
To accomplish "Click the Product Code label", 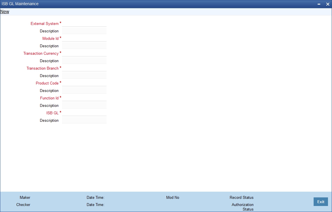I will tap(47, 83).
